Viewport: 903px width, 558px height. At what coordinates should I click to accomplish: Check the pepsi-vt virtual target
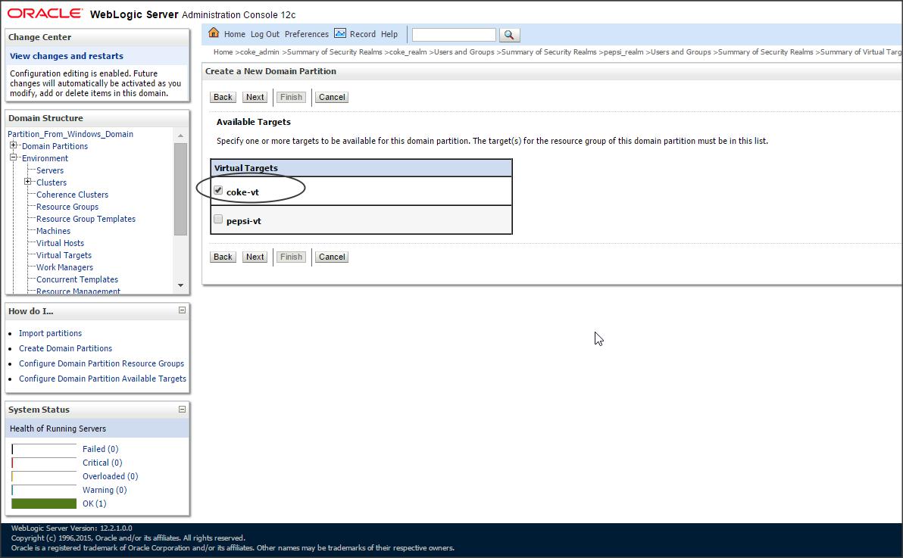(218, 219)
